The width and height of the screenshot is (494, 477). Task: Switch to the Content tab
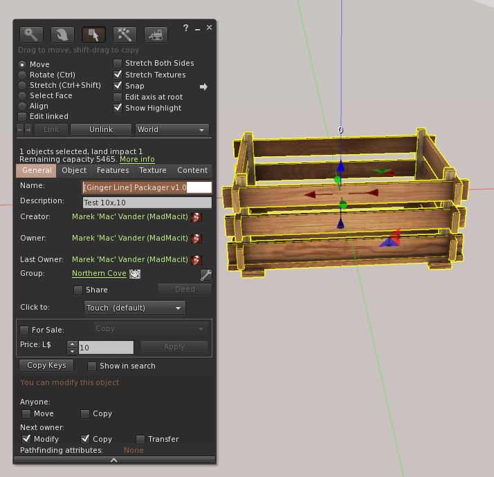click(192, 170)
